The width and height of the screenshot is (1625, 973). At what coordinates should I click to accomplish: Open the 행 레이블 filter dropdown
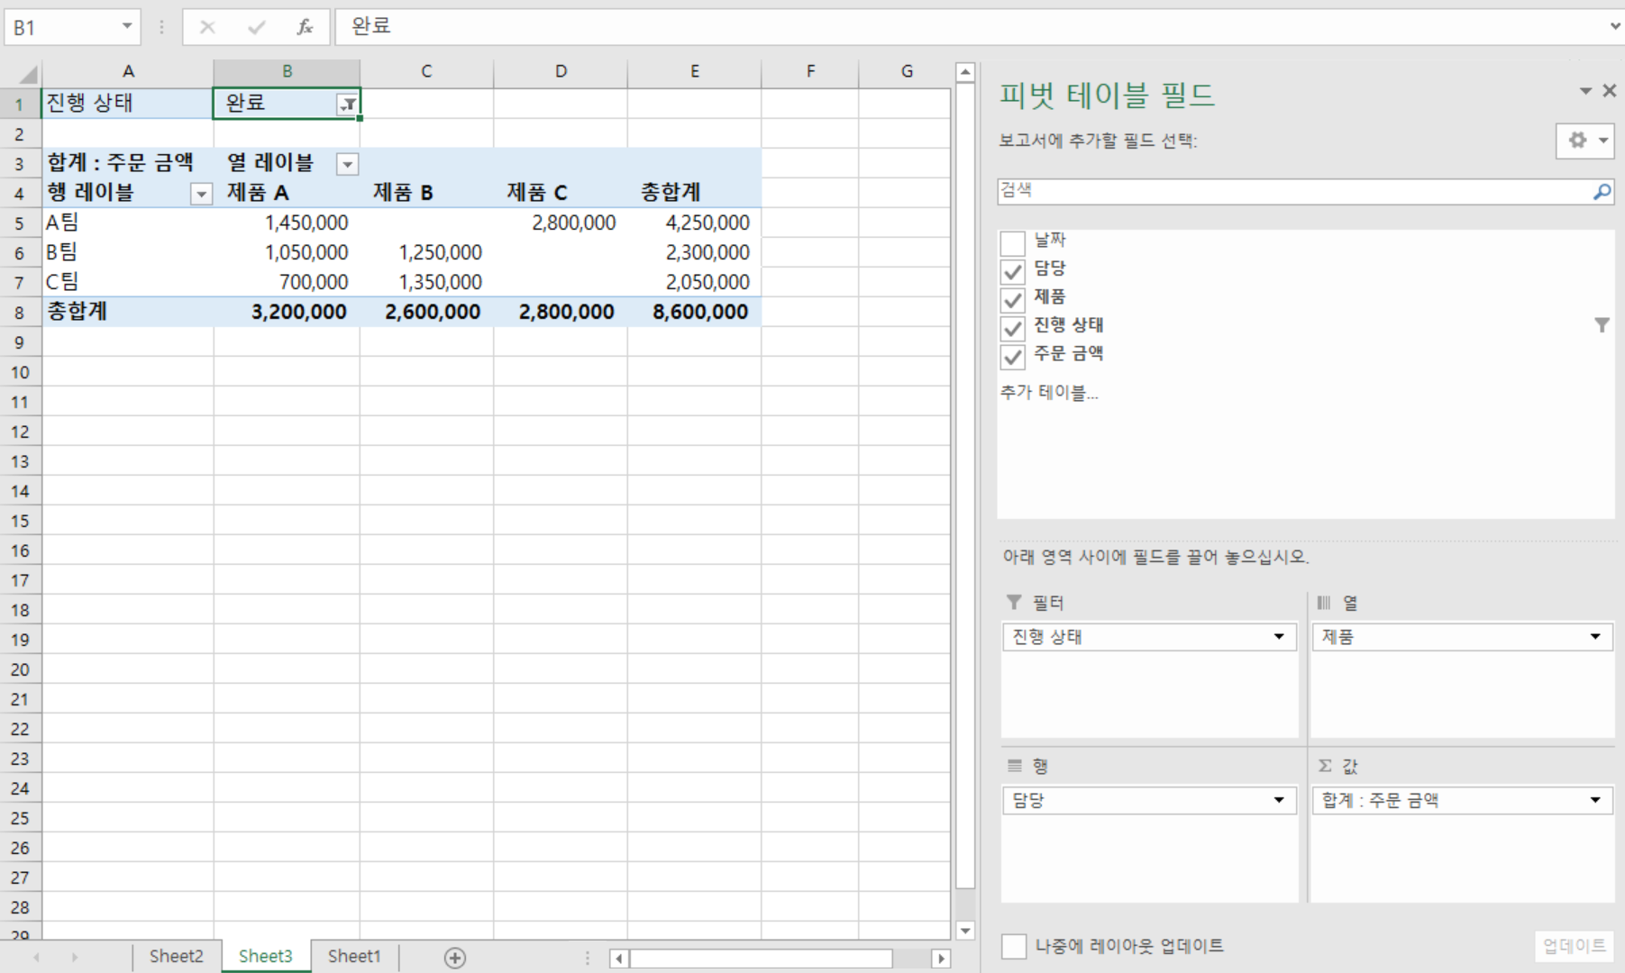[201, 194]
